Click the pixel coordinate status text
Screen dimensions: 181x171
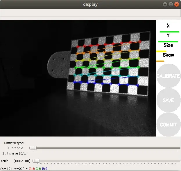click(24, 169)
